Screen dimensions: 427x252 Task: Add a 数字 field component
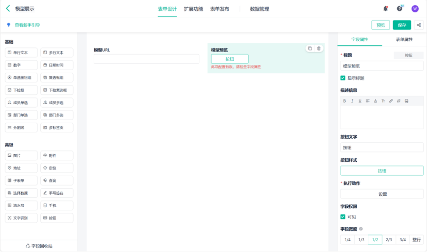tap(21, 65)
